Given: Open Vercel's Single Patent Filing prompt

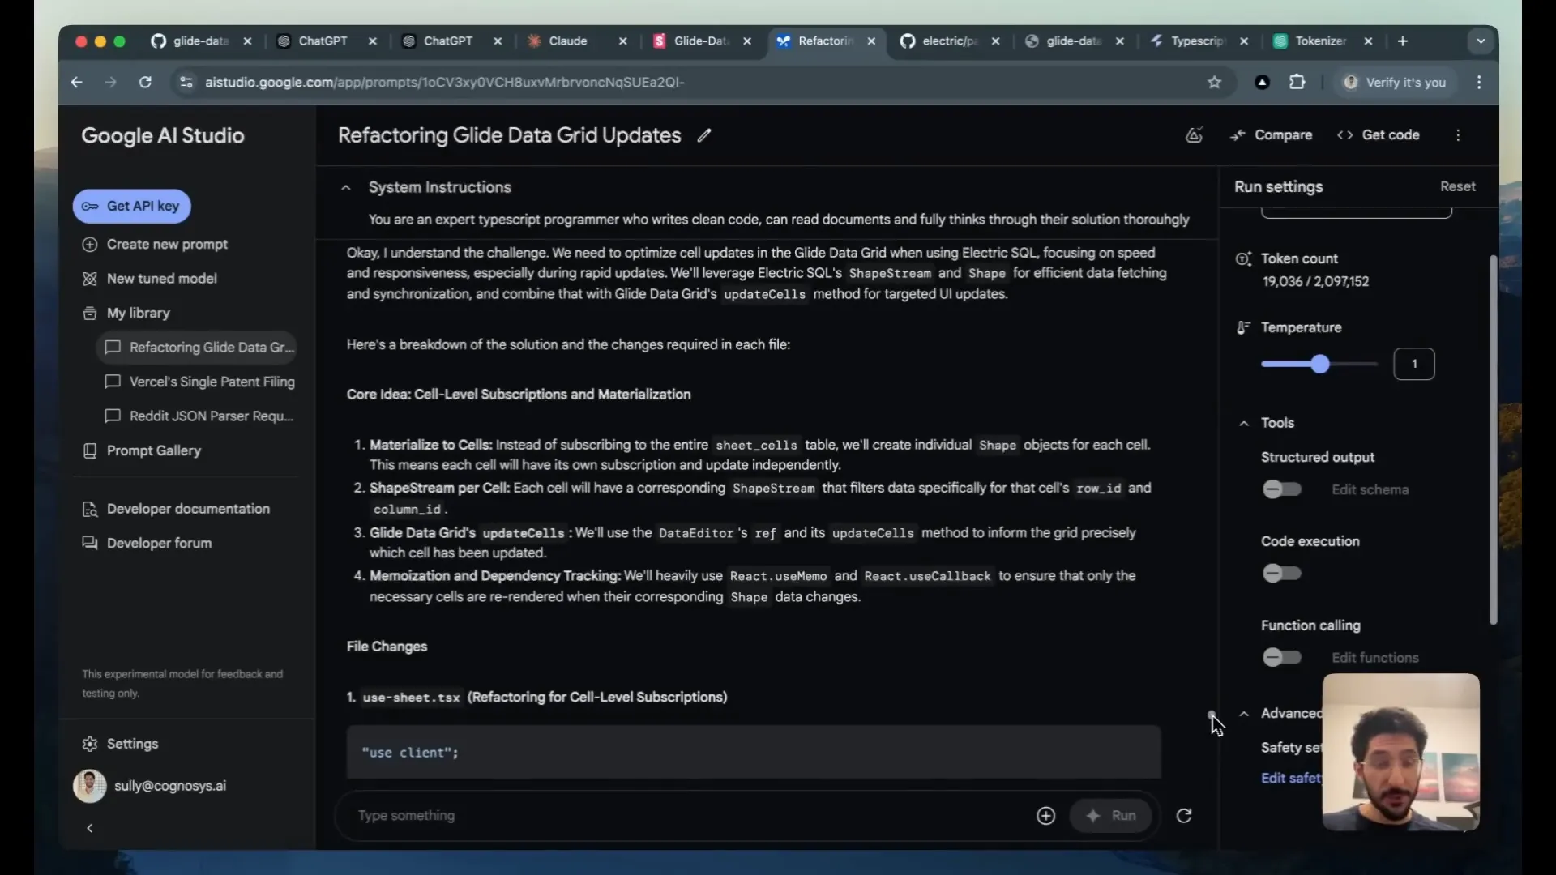Looking at the screenshot, I should click(200, 382).
